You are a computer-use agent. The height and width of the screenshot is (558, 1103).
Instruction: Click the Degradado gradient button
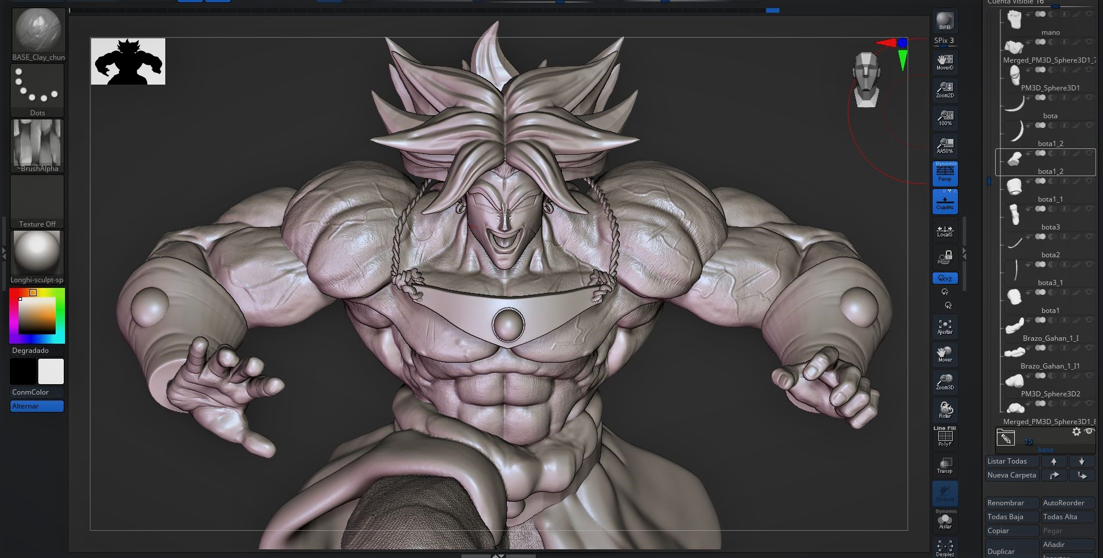tap(37, 350)
